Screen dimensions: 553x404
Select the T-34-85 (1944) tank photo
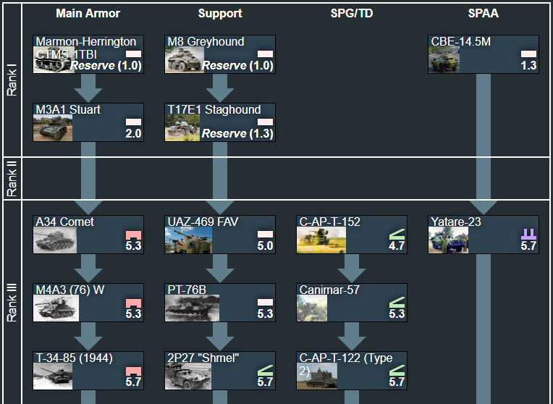tap(53, 376)
